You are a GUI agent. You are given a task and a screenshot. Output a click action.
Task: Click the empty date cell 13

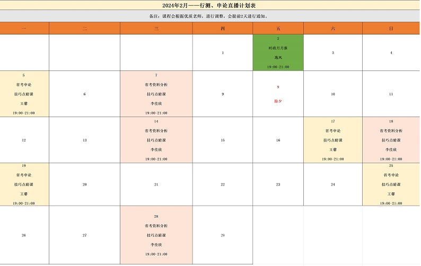click(85, 140)
